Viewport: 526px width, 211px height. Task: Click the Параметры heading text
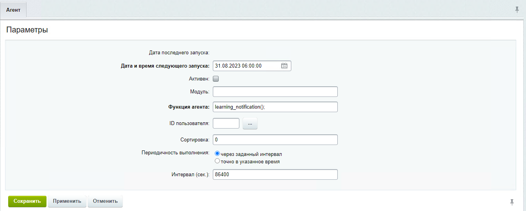click(27, 30)
